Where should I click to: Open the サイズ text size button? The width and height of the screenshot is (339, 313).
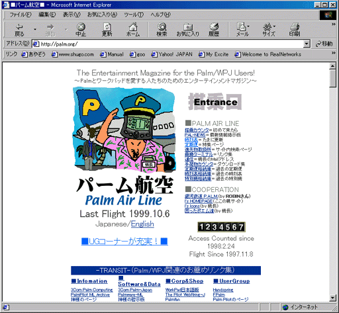(x=269, y=30)
